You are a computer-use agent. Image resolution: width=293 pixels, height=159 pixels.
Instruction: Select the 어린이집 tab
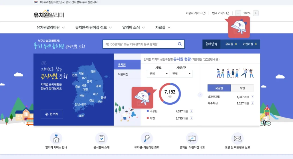click(127, 74)
